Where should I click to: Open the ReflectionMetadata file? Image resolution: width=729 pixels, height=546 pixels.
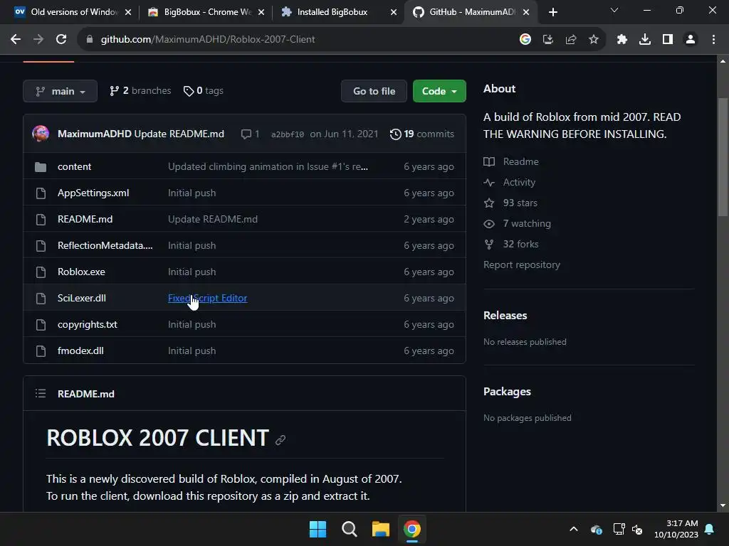(105, 245)
